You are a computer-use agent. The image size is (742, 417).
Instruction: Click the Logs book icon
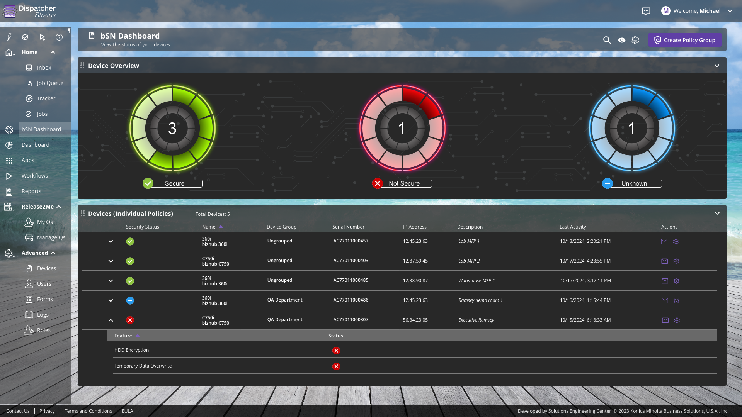tap(29, 315)
